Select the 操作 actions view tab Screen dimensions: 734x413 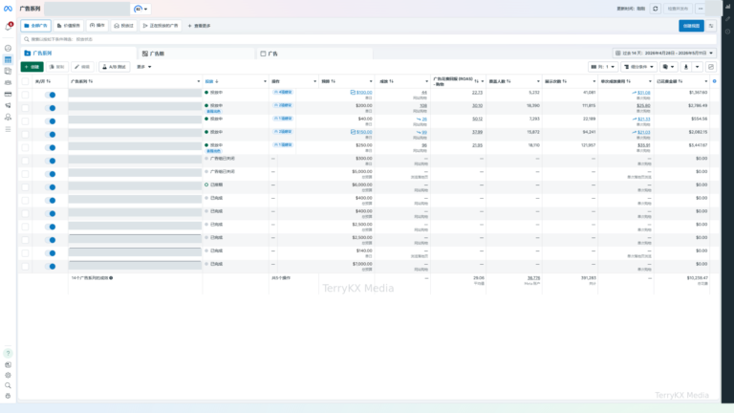97,26
